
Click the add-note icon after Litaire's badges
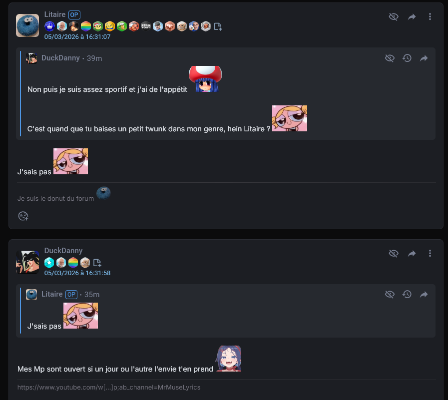[218, 26]
